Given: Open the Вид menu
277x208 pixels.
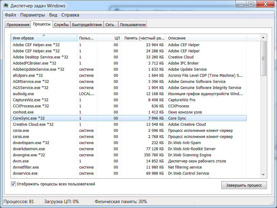Looking at the screenshot, I should pos(53,15).
